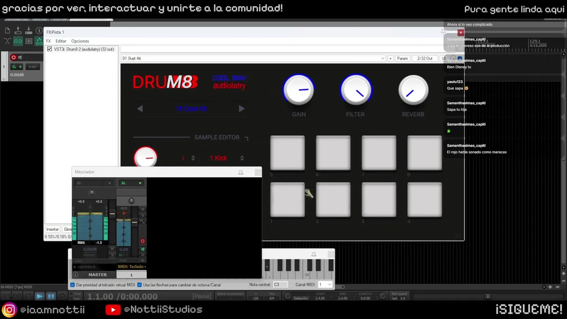Click the Insertar button
The image size is (567, 319).
[x=52, y=229]
